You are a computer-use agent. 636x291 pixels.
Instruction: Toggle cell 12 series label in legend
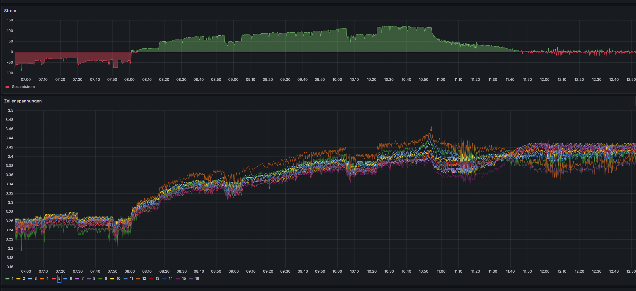(144, 279)
